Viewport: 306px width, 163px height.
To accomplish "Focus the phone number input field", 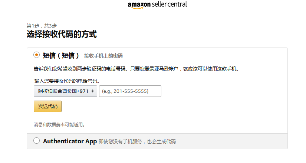I will [130, 91].
